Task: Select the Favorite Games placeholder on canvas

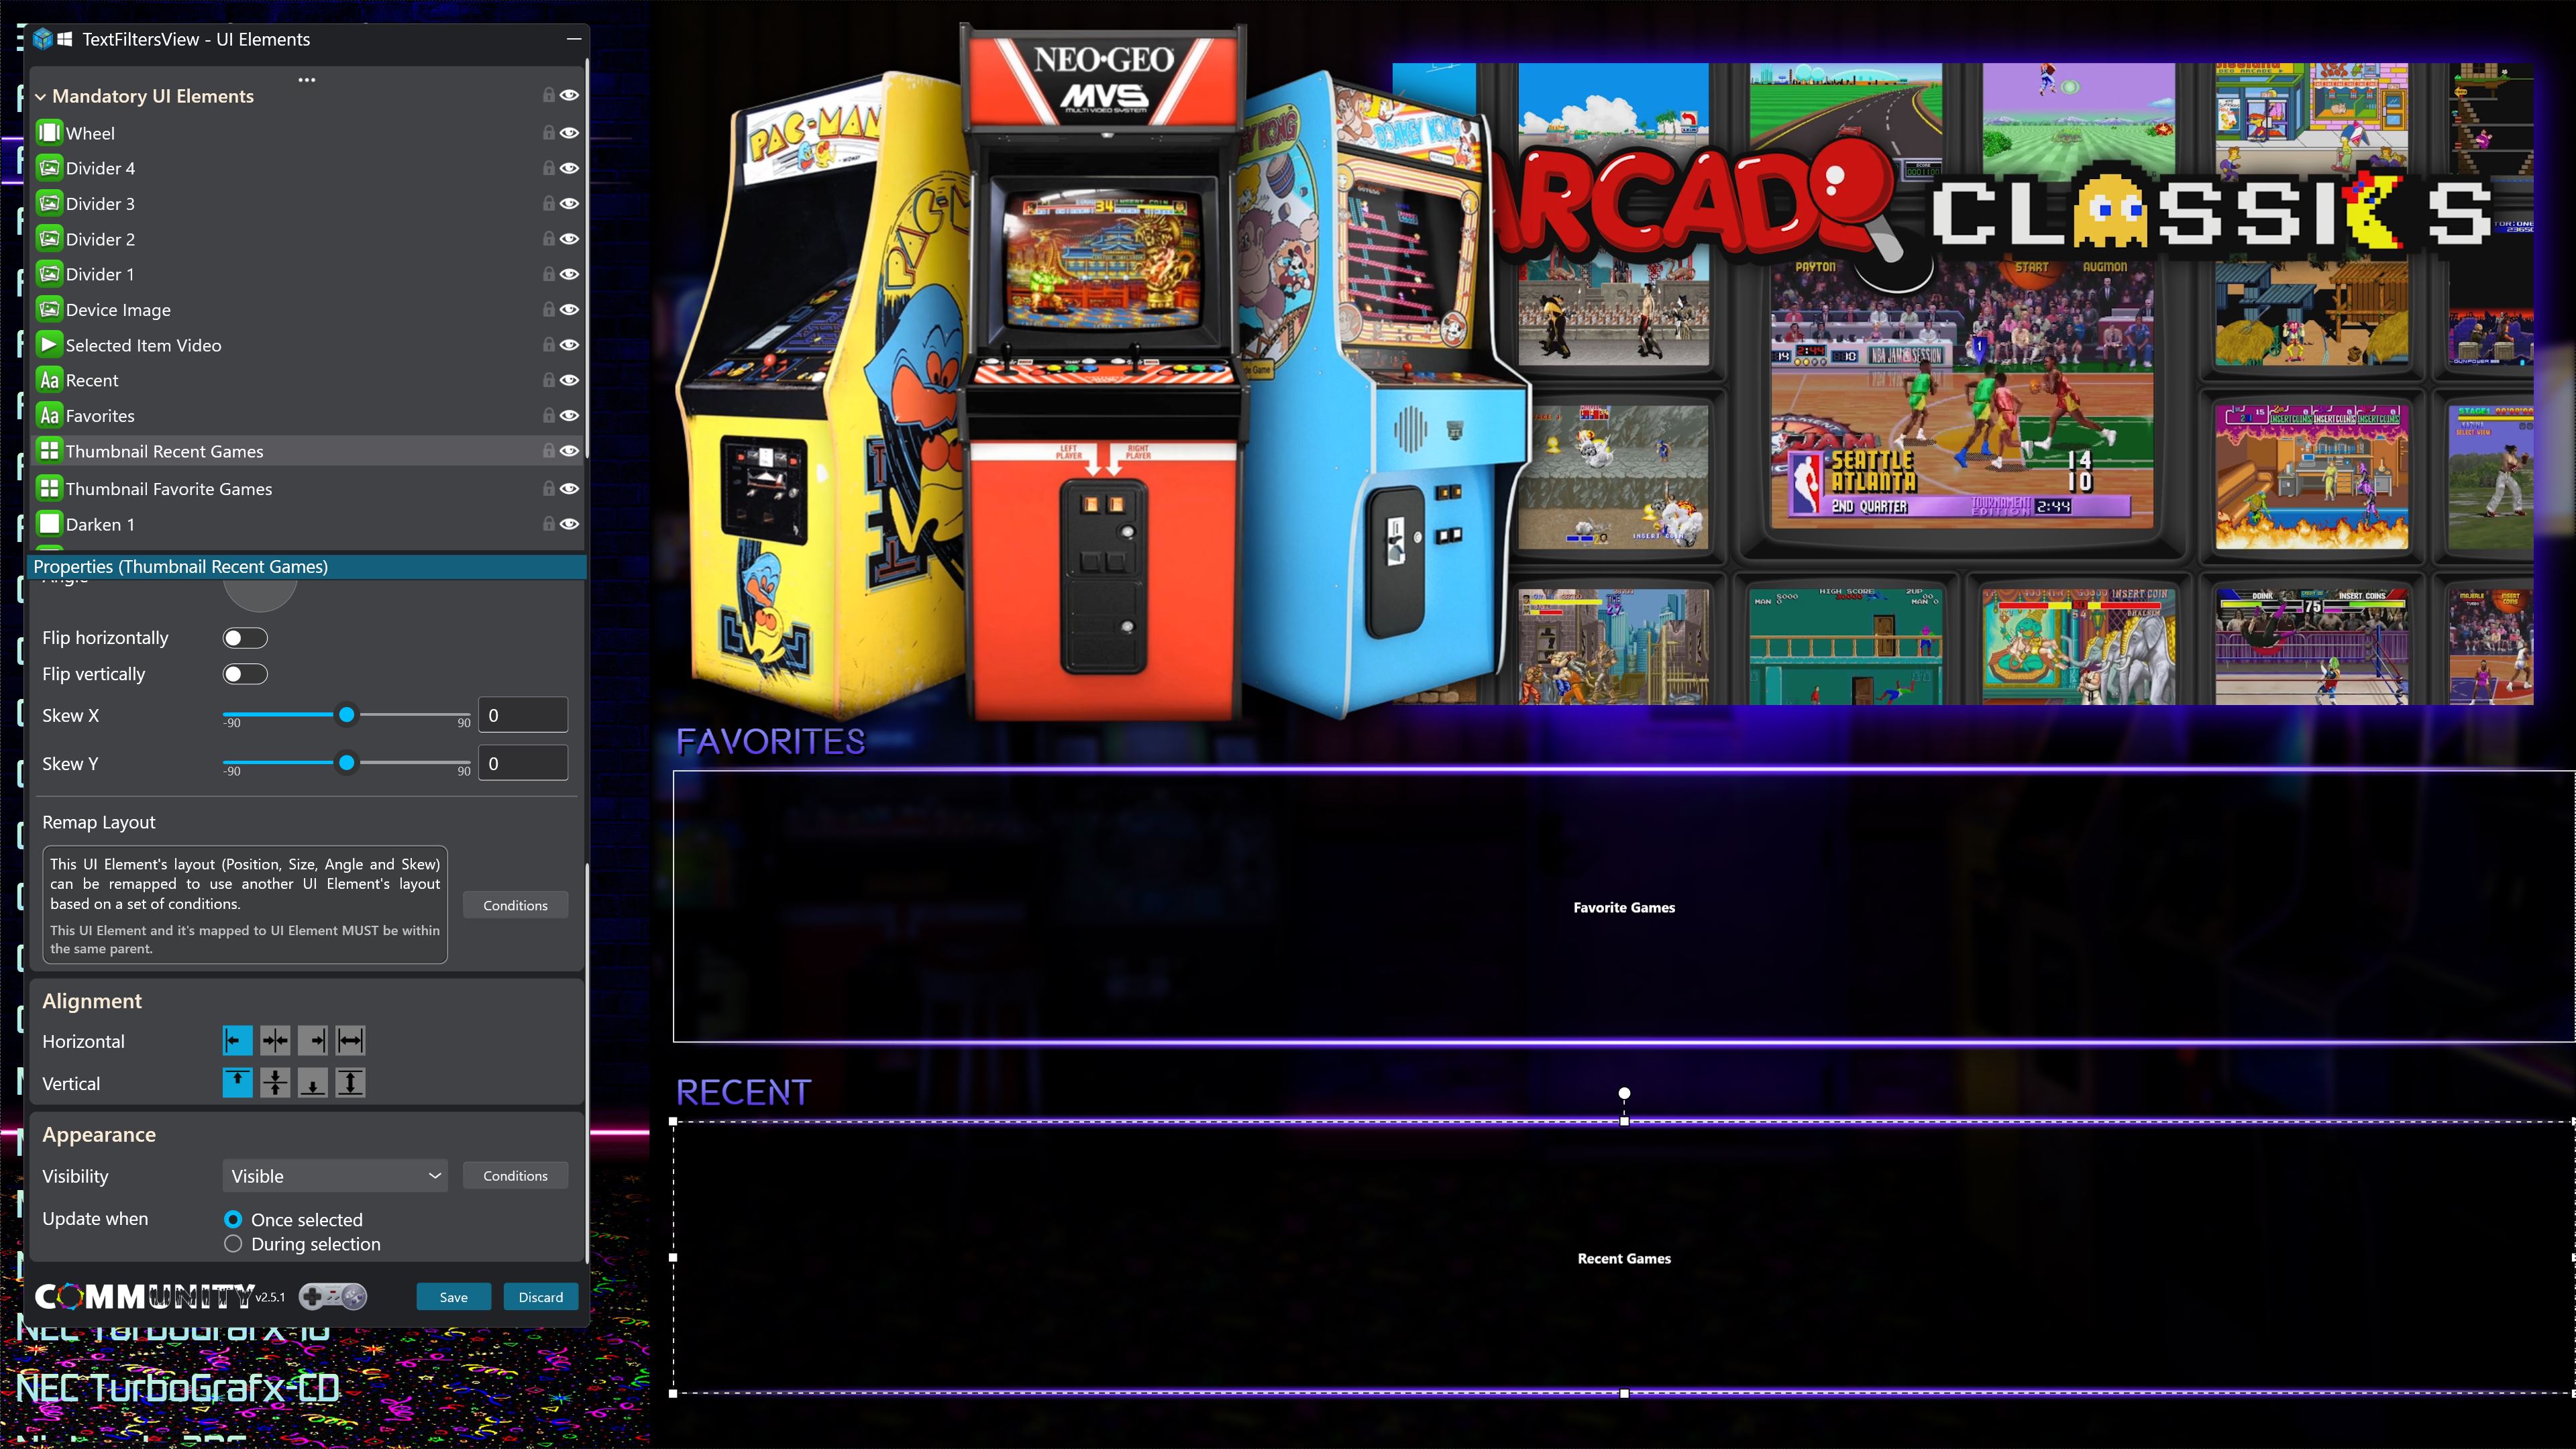Action: click(1624, 907)
